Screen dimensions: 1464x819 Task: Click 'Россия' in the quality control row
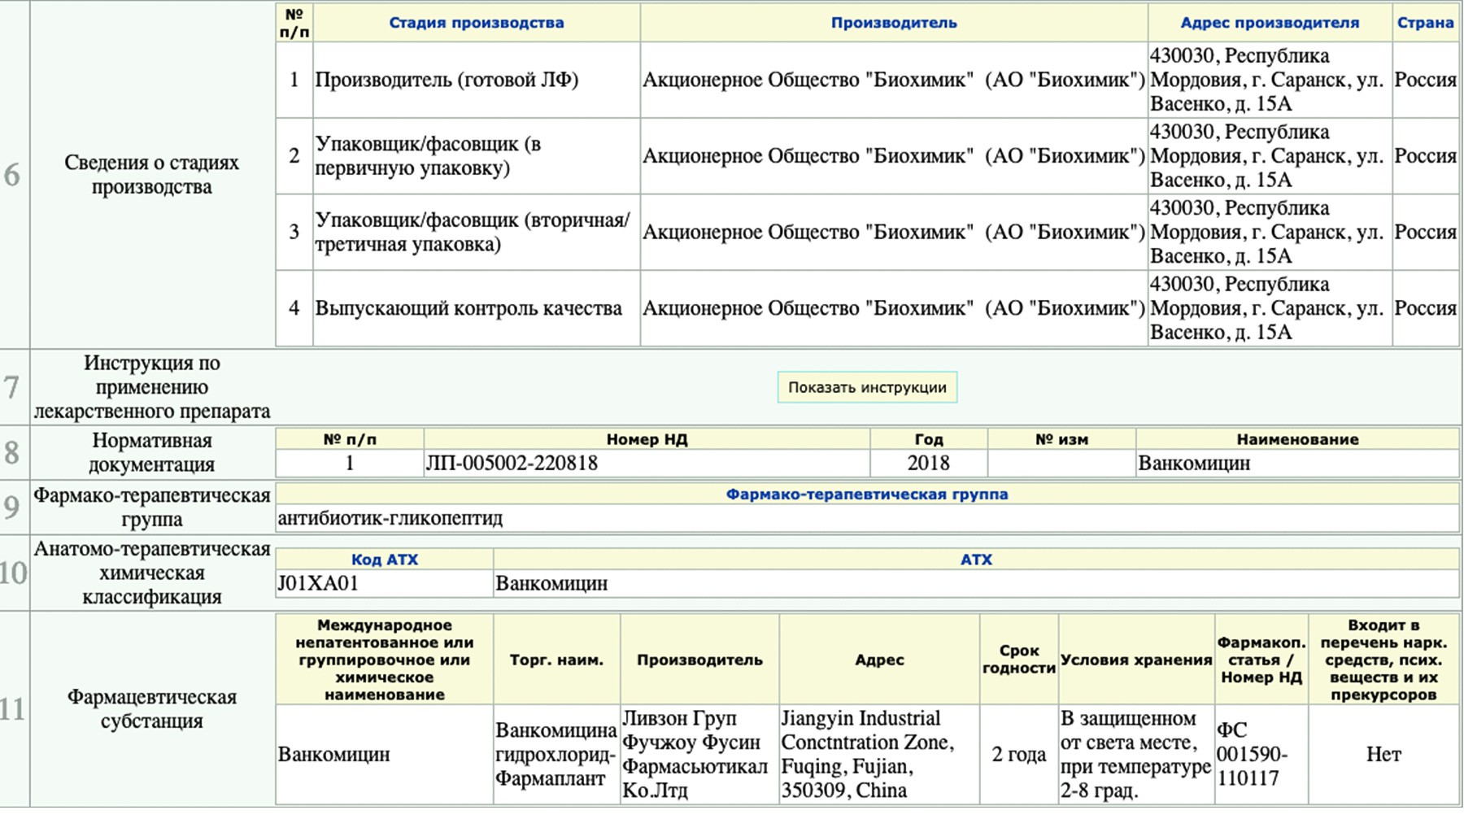coord(1425,308)
